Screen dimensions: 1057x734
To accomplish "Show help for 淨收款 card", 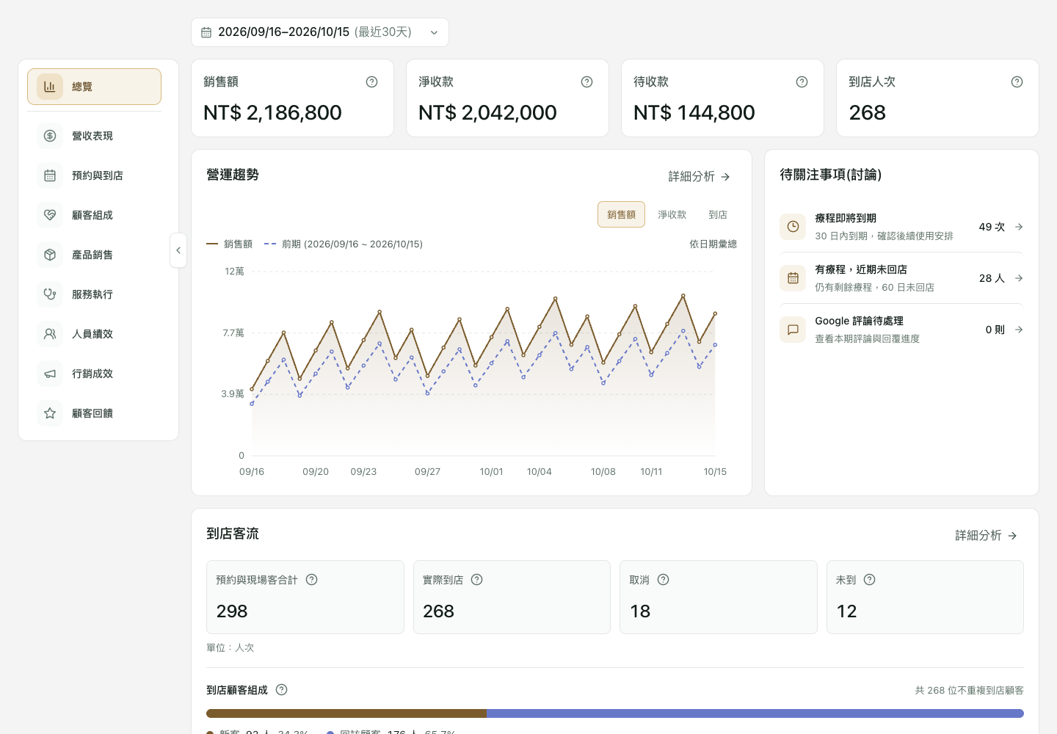I will (x=587, y=82).
